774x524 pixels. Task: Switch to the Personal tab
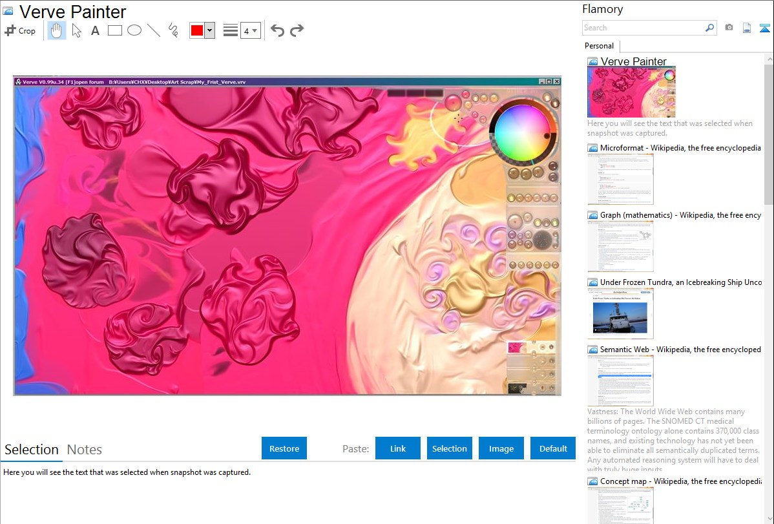(600, 45)
